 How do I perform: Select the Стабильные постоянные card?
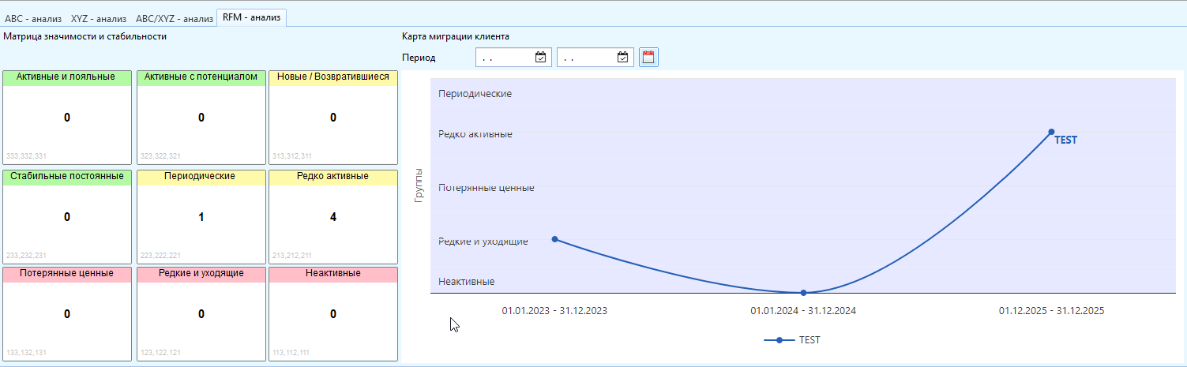point(67,216)
